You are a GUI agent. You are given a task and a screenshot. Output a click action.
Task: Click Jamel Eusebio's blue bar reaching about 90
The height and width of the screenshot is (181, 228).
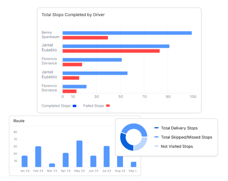click(x=116, y=46)
